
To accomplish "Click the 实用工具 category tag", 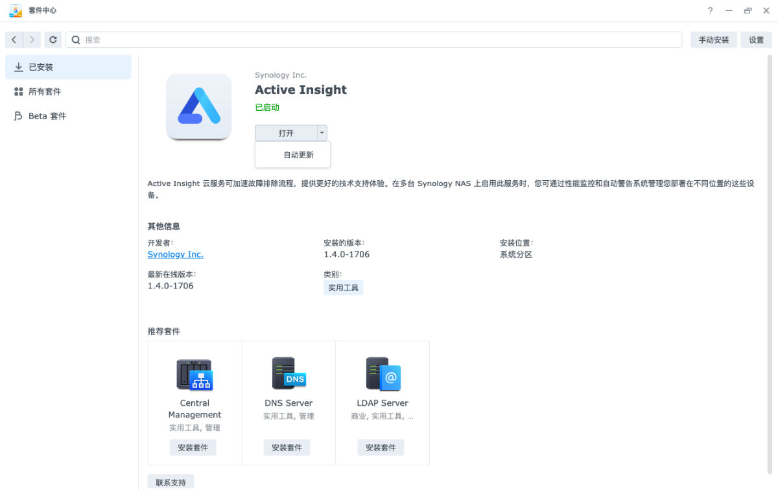I will pos(343,287).
